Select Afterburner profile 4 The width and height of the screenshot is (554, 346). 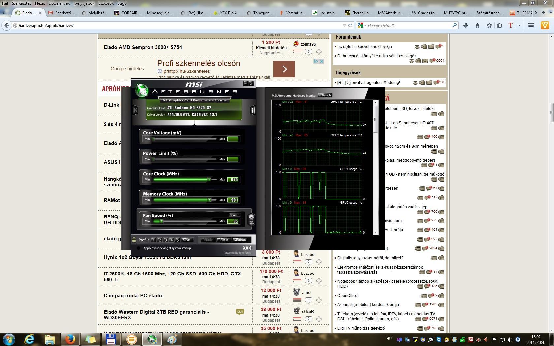[171, 240]
